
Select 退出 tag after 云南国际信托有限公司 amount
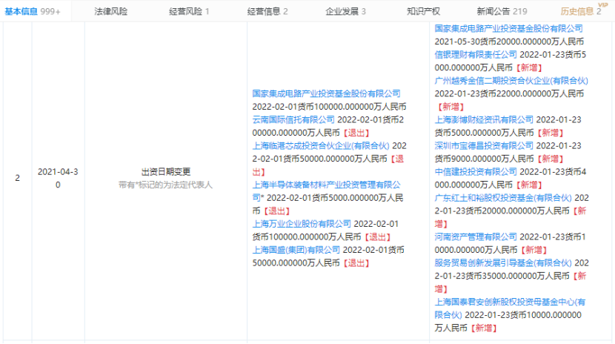(356, 133)
